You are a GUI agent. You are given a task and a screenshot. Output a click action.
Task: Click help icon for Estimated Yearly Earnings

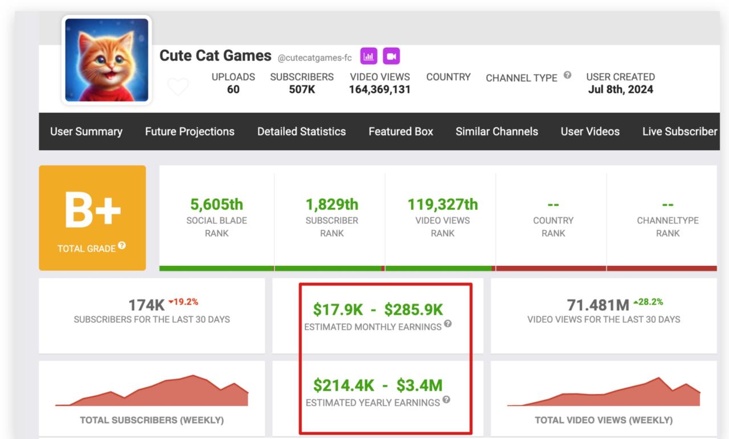pos(446,400)
